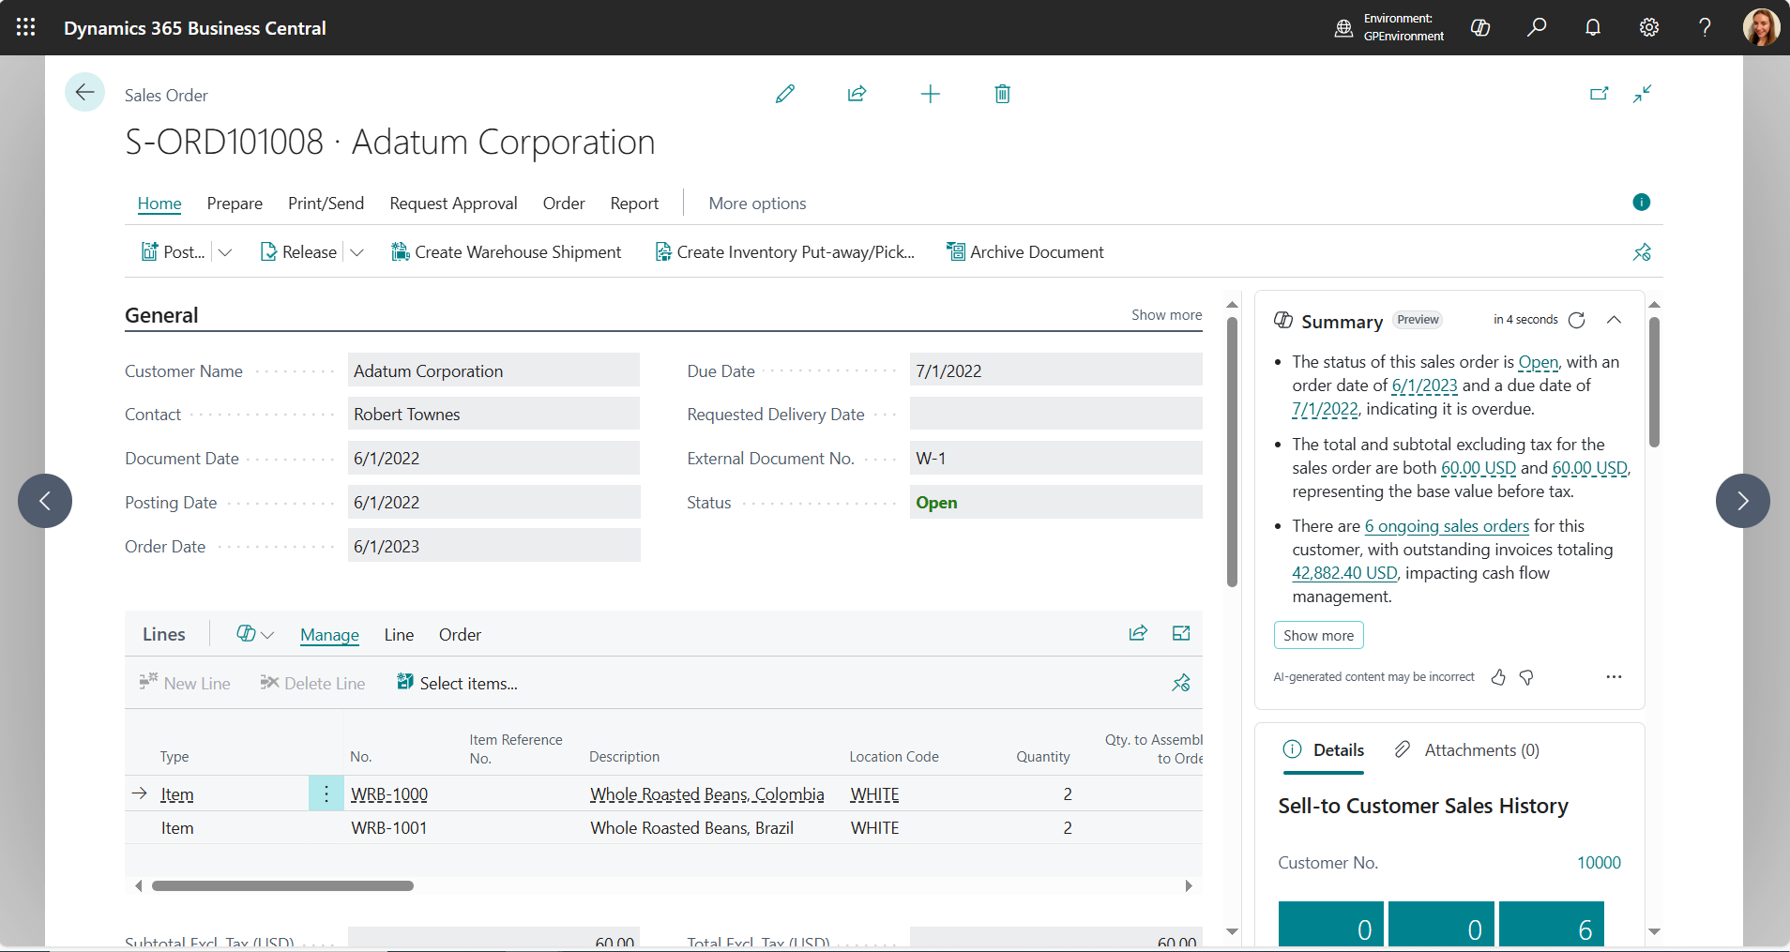Open the 6 ongoing sales orders link
The height and width of the screenshot is (952, 1790).
[1447, 526]
